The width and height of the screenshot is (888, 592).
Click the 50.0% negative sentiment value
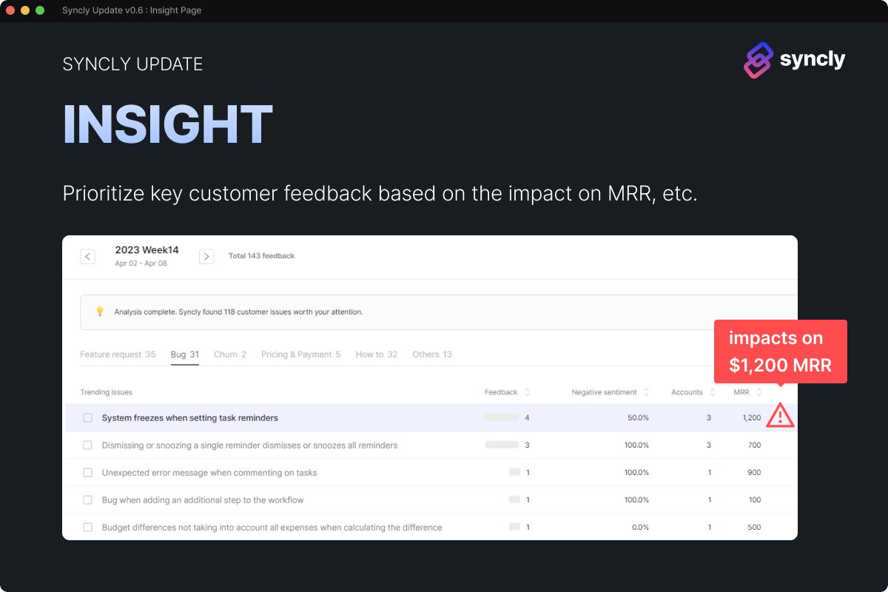click(x=639, y=417)
